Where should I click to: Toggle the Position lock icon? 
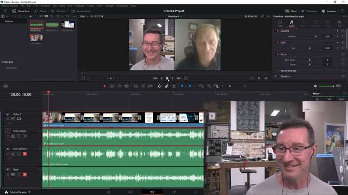(174, 86)
